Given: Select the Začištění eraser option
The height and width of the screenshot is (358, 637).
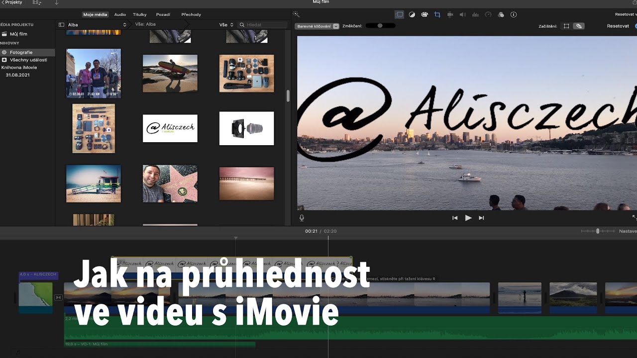Looking at the screenshot, I should point(578,26).
